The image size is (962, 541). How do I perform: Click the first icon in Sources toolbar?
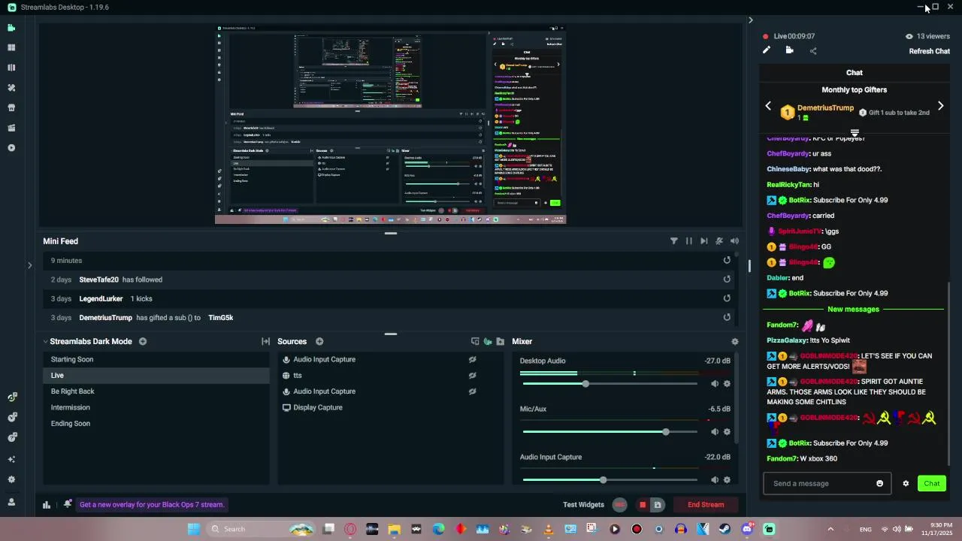tap(475, 341)
